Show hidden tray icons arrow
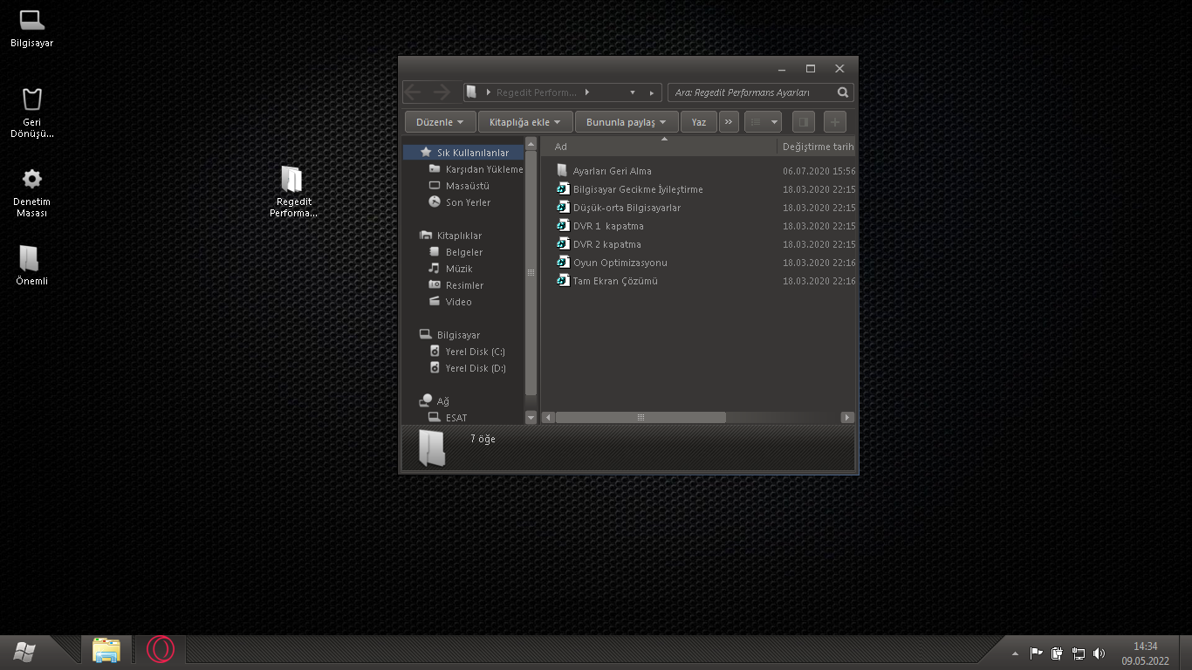 coord(1015,653)
